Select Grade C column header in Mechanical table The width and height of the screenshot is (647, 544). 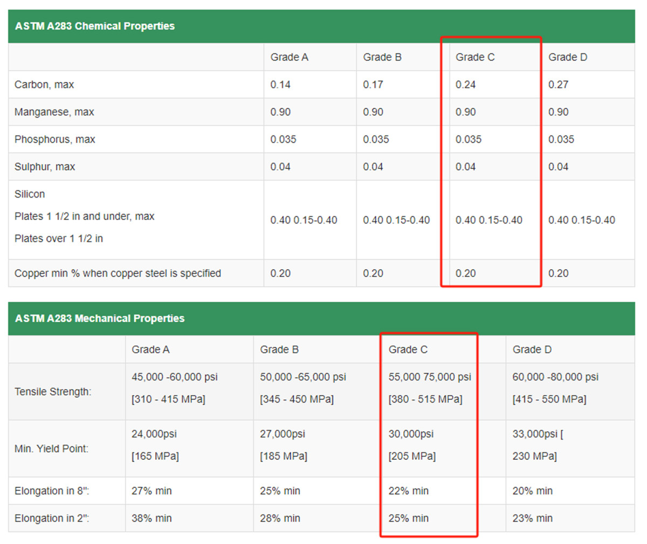click(x=408, y=349)
